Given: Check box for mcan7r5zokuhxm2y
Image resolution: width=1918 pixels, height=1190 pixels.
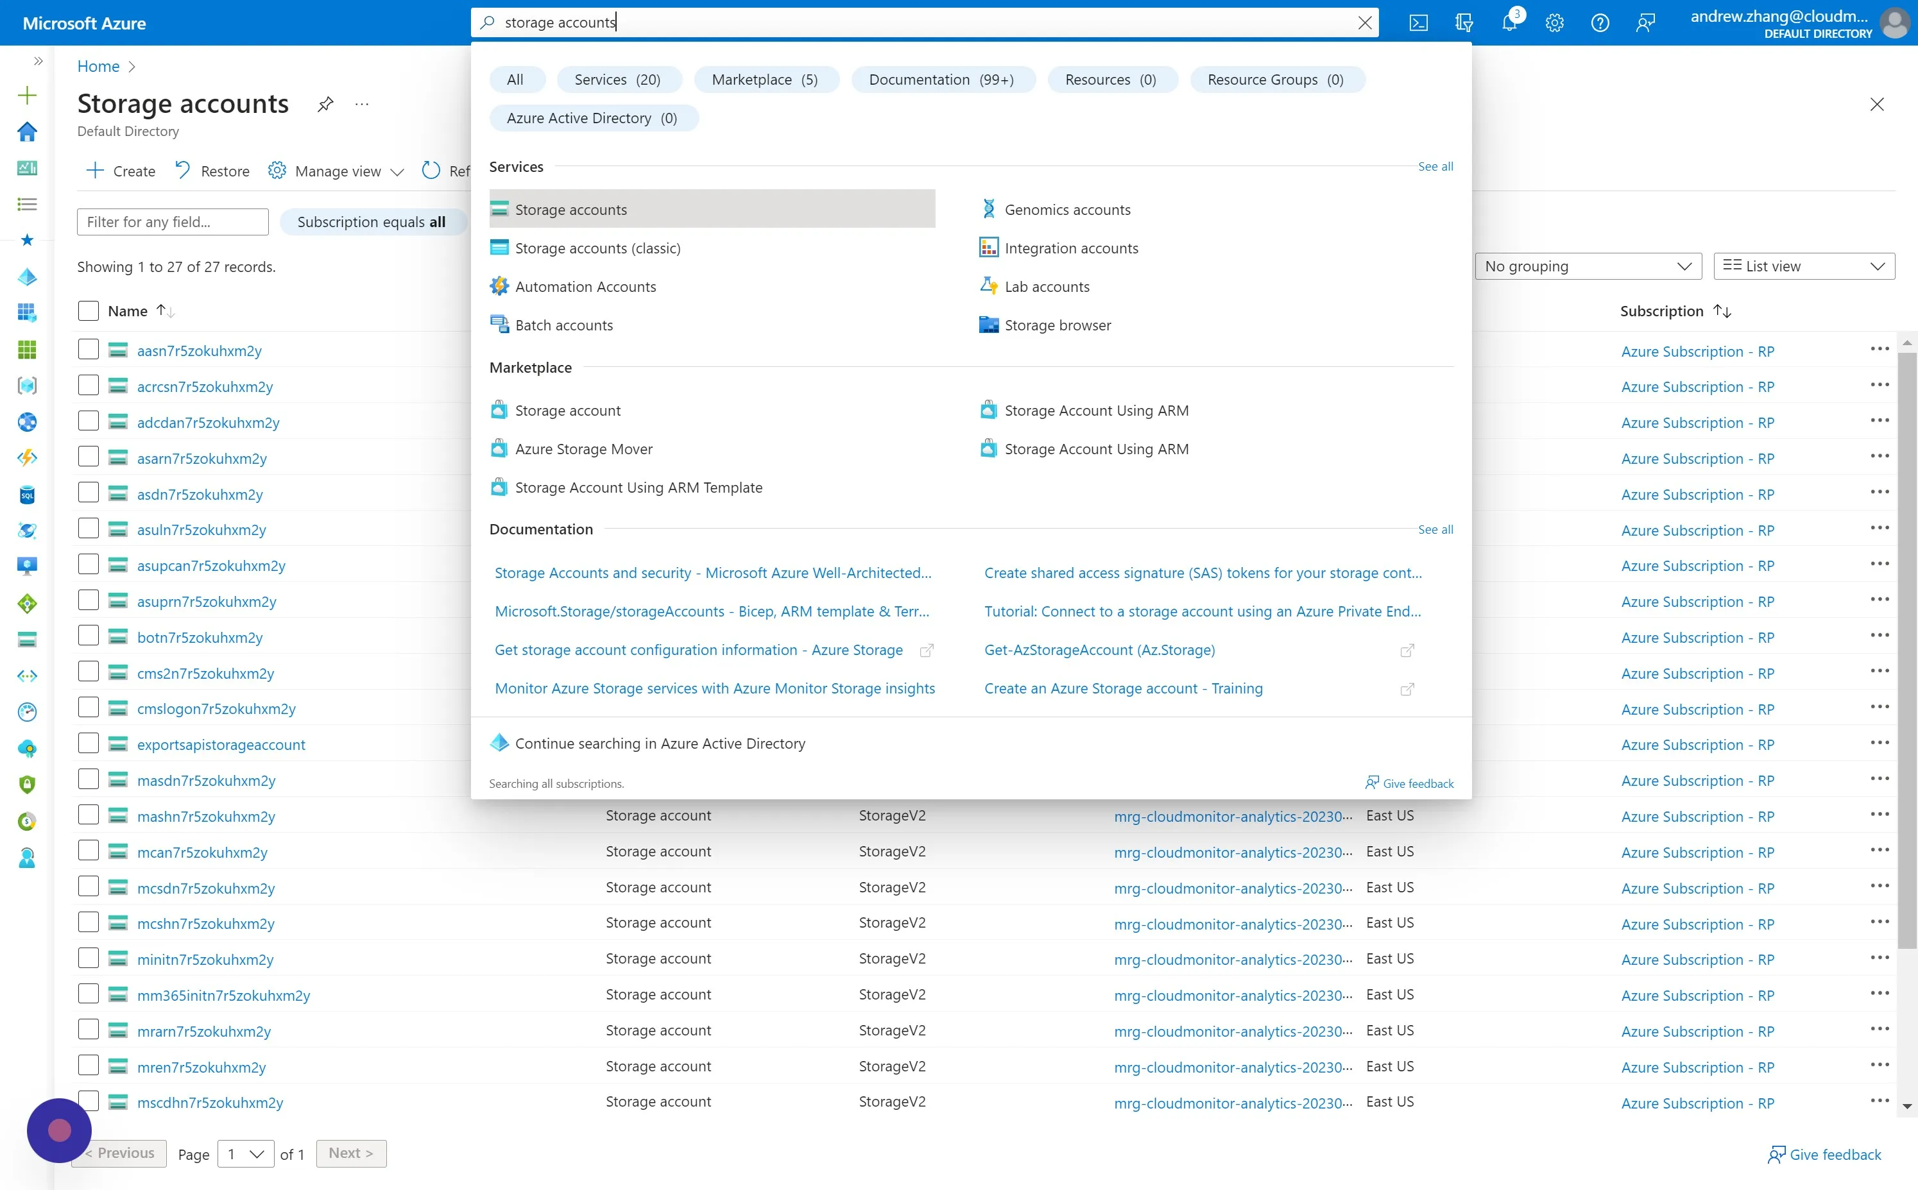Looking at the screenshot, I should (88, 851).
